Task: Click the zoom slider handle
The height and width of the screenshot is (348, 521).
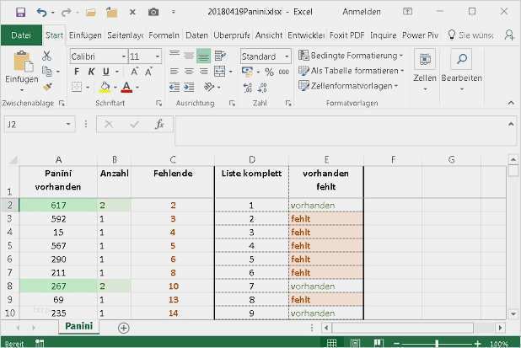Action: [x=438, y=344]
